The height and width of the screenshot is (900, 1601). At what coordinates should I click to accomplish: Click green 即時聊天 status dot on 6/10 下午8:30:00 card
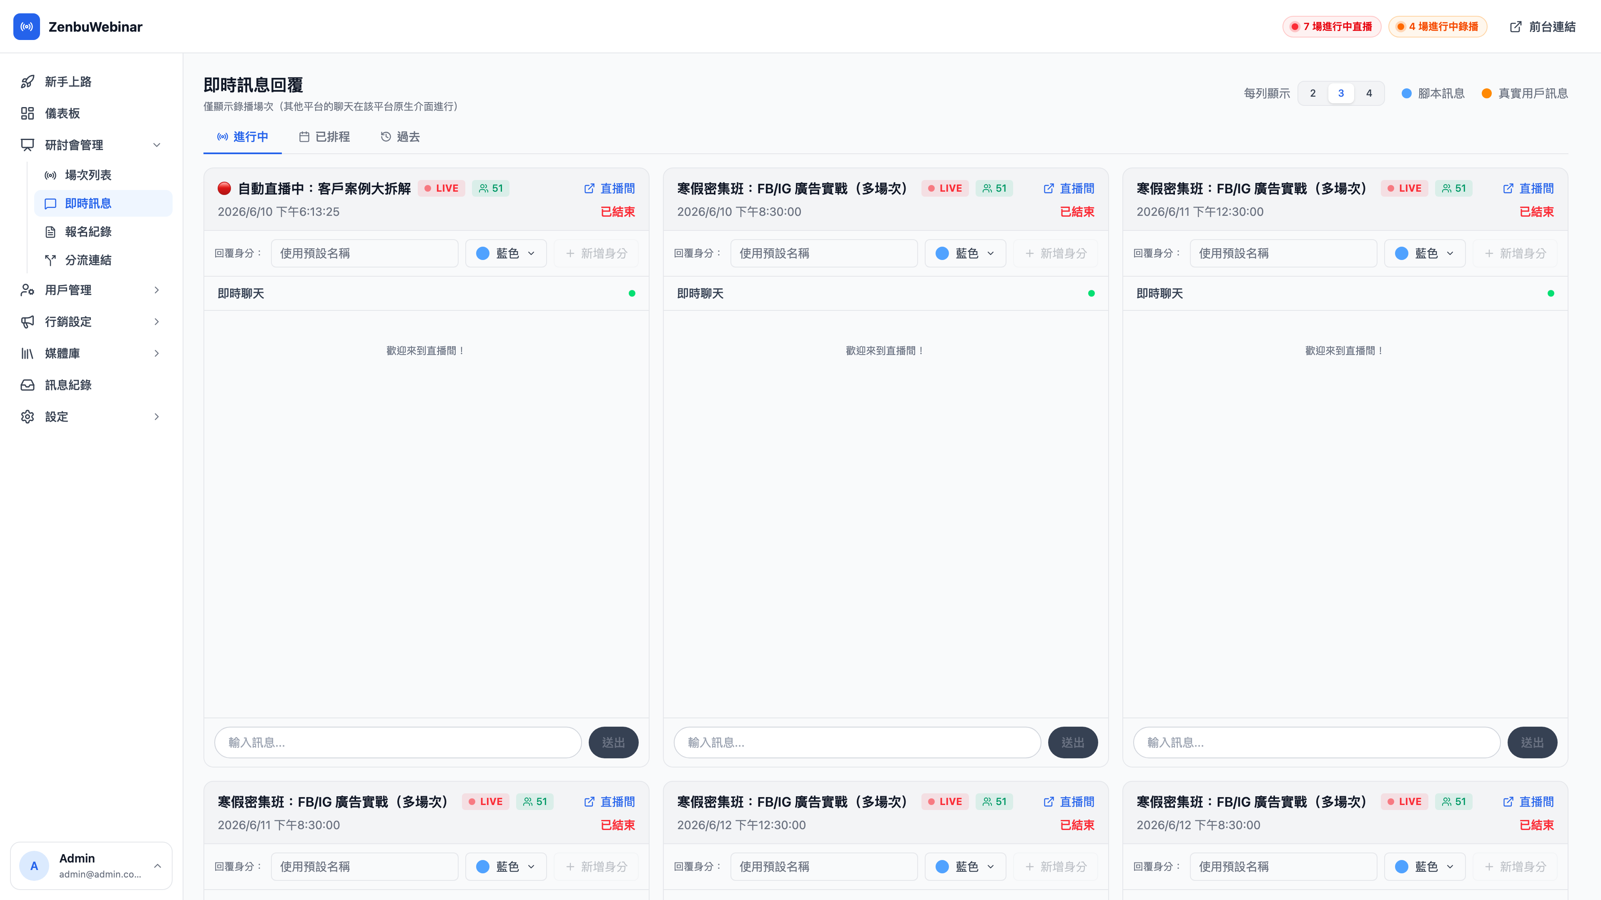point(1092,293)
